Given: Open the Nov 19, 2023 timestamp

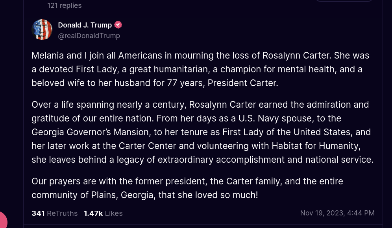Looking at the screenshot, I should pyautogui.click(x=337, y=213).
